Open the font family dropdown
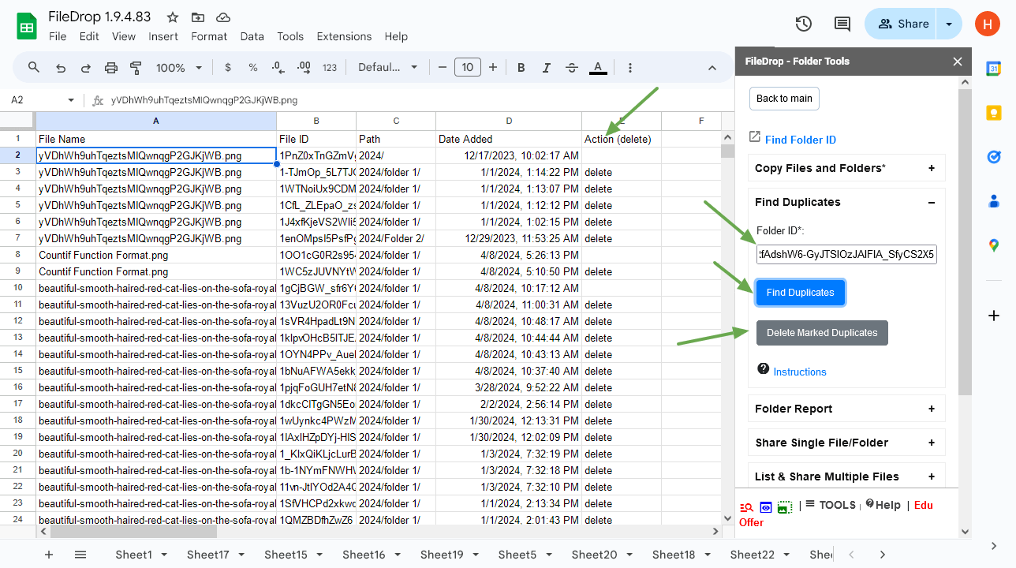Image resolution: width=1016 pixels, height=568 pixels. click(x=388, y=68)
